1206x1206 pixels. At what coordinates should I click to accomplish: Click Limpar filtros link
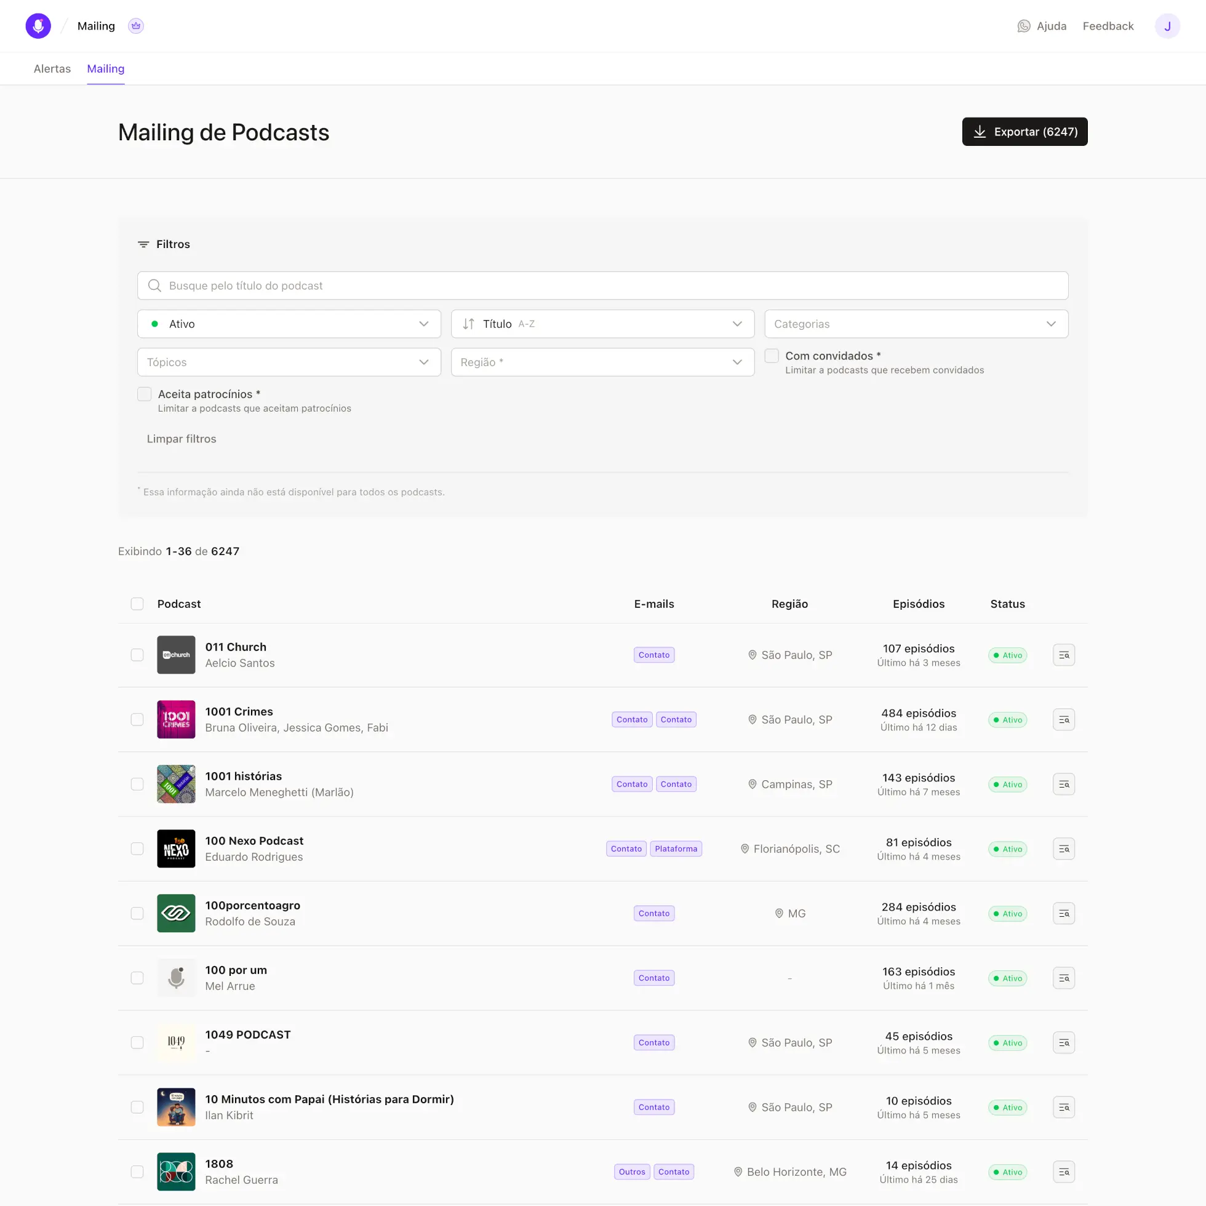[181, 439]
